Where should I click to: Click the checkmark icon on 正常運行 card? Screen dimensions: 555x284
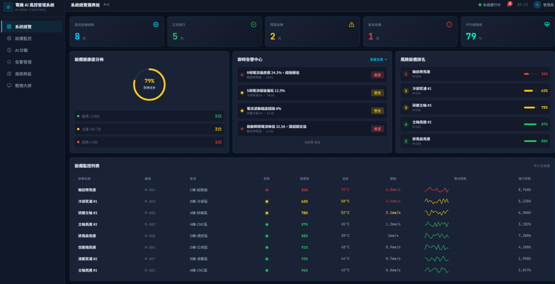[x=253, y=25]
